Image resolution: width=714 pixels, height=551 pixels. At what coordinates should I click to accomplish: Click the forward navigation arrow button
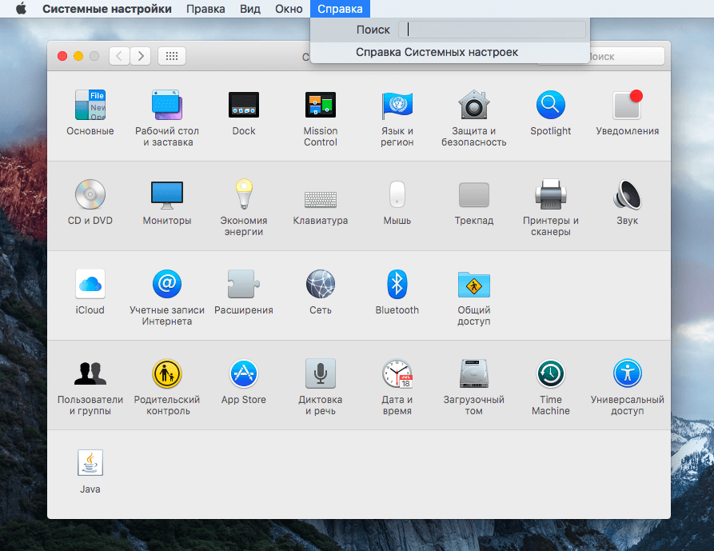141,56
